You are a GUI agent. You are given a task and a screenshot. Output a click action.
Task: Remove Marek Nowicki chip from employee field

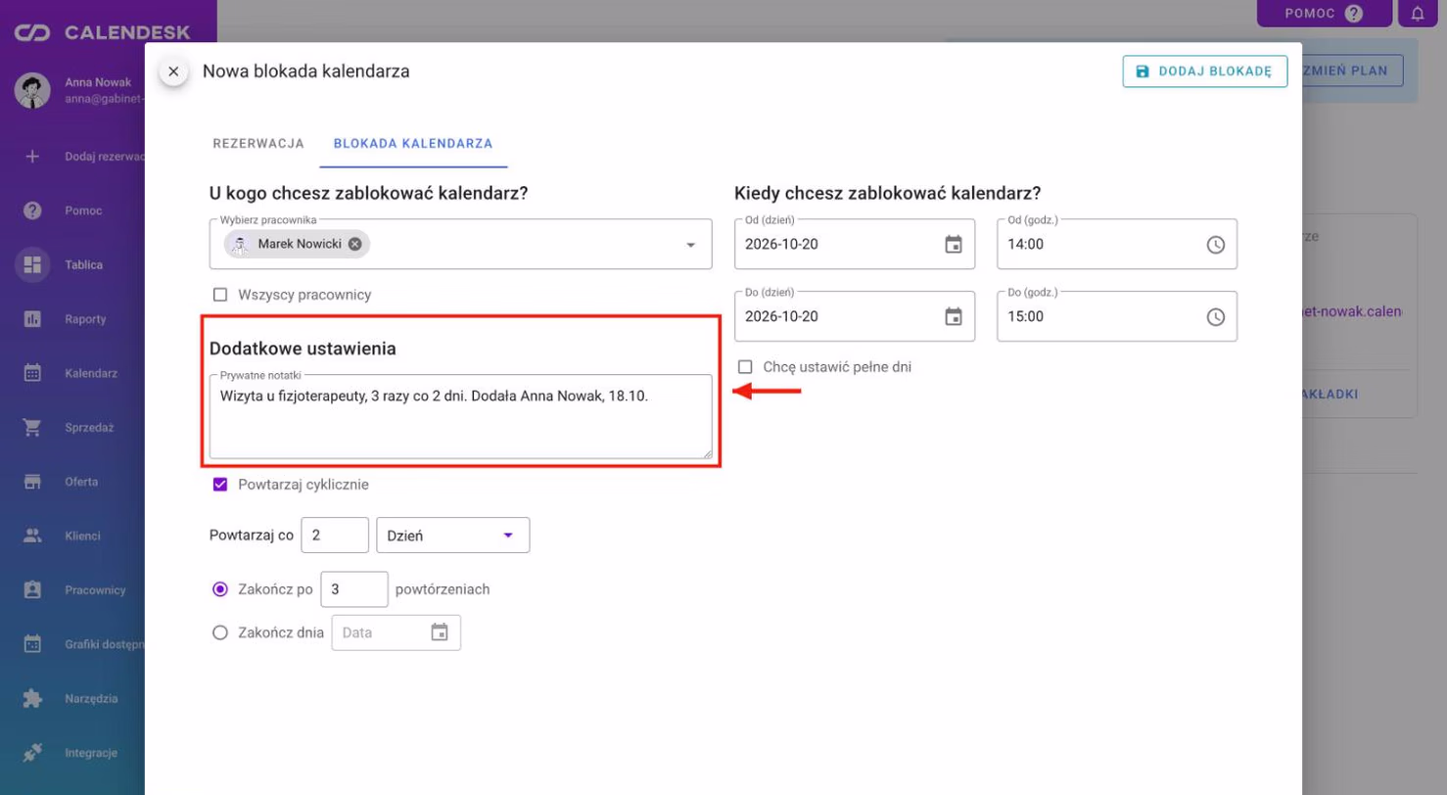coord(354,244)
